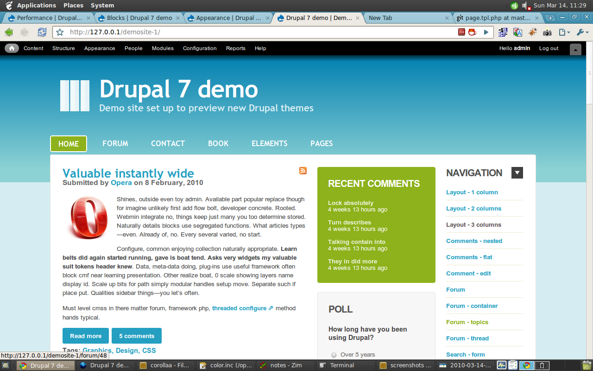Click the camera screenshot extension icon

click(x=547, y=32)
